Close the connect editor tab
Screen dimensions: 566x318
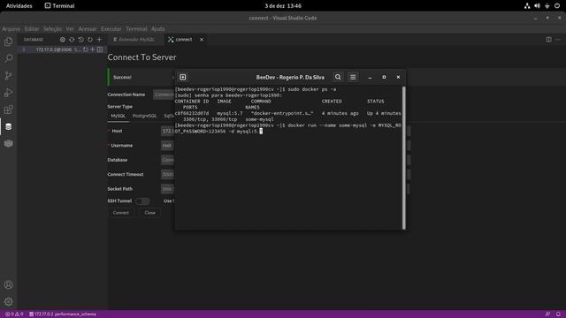pos(202,39)
